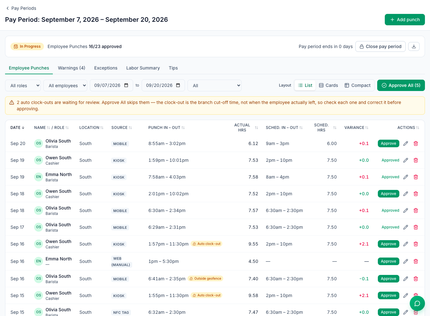Click Auto clock-out badge on Sep 16 row
Image resolution: width=430 pixels, height=316 pixels.
tap(206, 244)
